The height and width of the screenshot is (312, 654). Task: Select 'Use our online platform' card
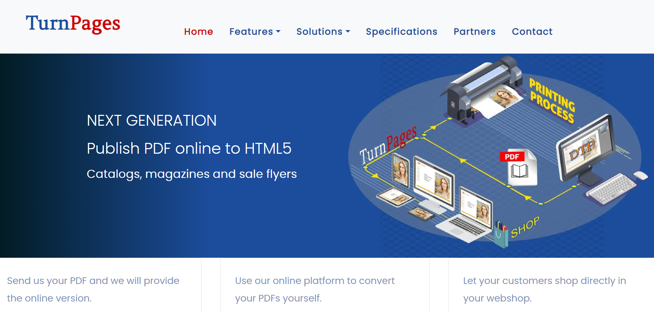point(325,285)
